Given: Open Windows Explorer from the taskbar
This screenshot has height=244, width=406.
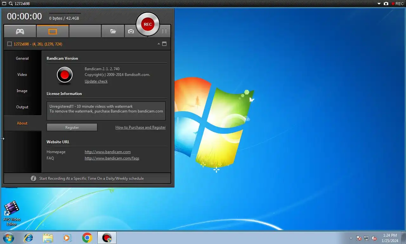Looking at the screenshot, I should [48, 238].
